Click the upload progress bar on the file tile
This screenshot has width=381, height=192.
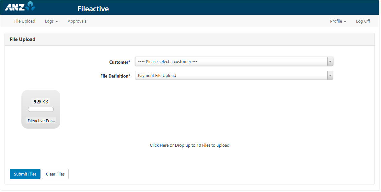pyautogui.click(x=41, y=109)
